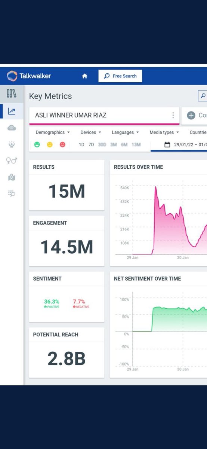Go to the home icon
Image resolution: width=207 pixels, height=449 pixels.
[x=85, y=76]
